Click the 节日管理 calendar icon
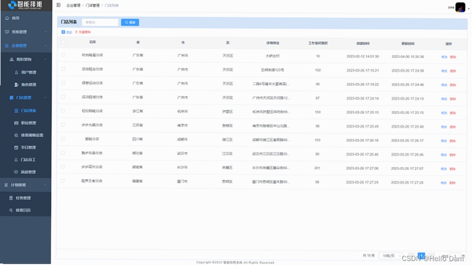This screenshot has width=472, height=265. pos(17,148)
